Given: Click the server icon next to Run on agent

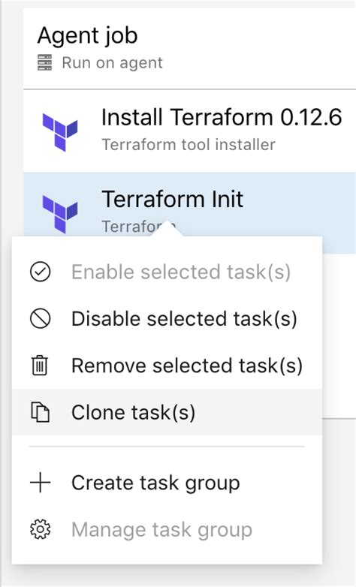Looking at the screenshot, I should pos(45,62).
